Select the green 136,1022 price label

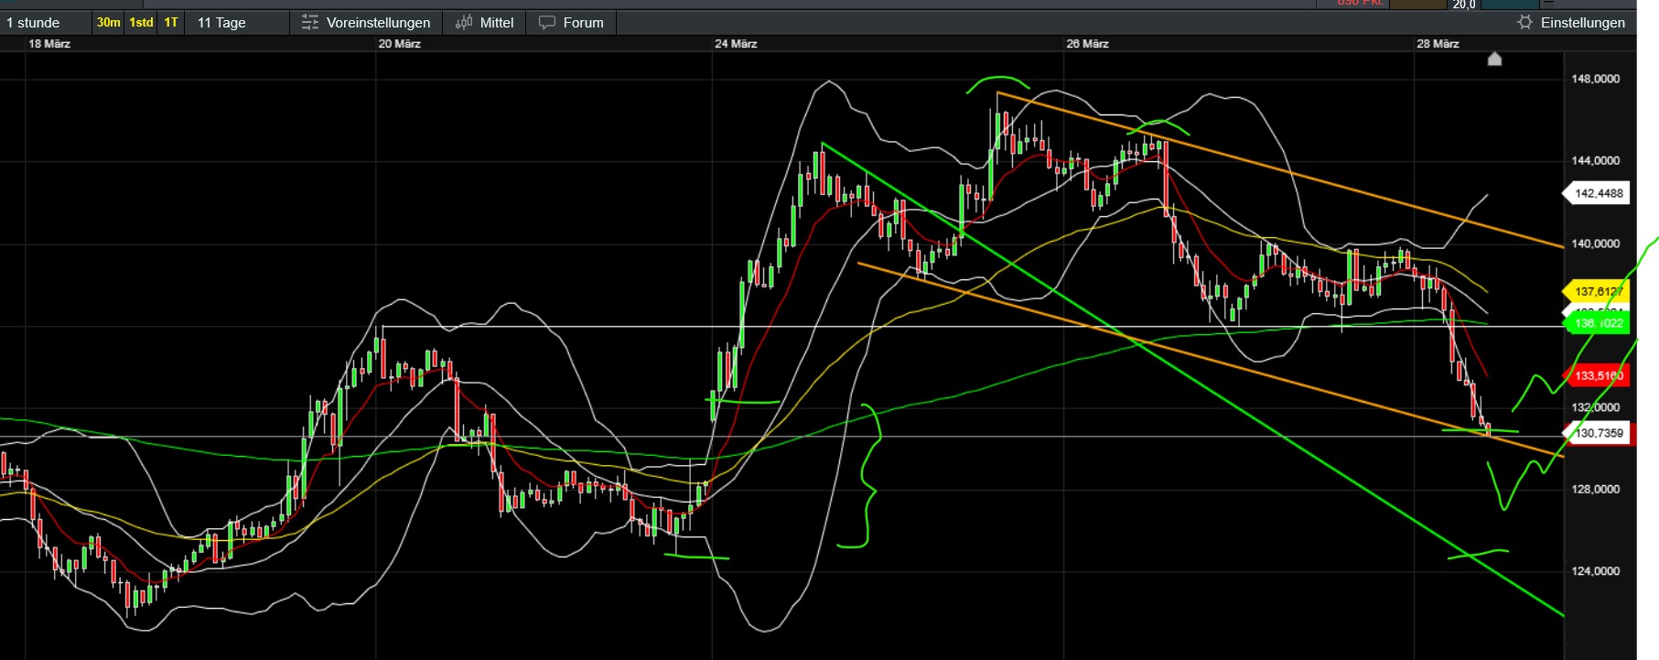tap(1598, 323)
